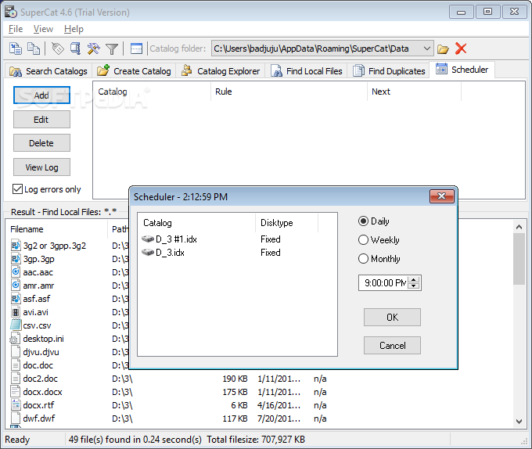Click the View Log button
The width and height of the screenshot is (532, 449).
click(x=41, y=167)
